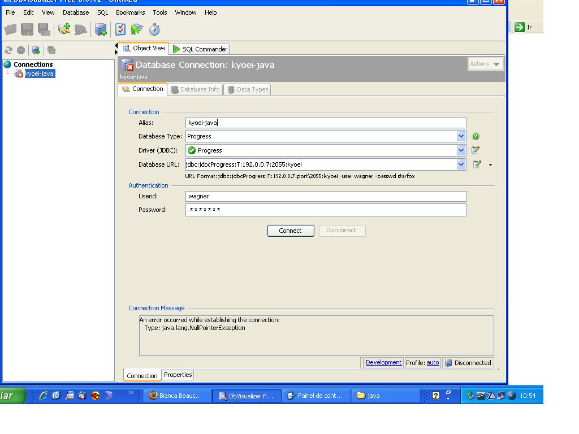Open the View menu
579x434 pixels.
point(48,12)
